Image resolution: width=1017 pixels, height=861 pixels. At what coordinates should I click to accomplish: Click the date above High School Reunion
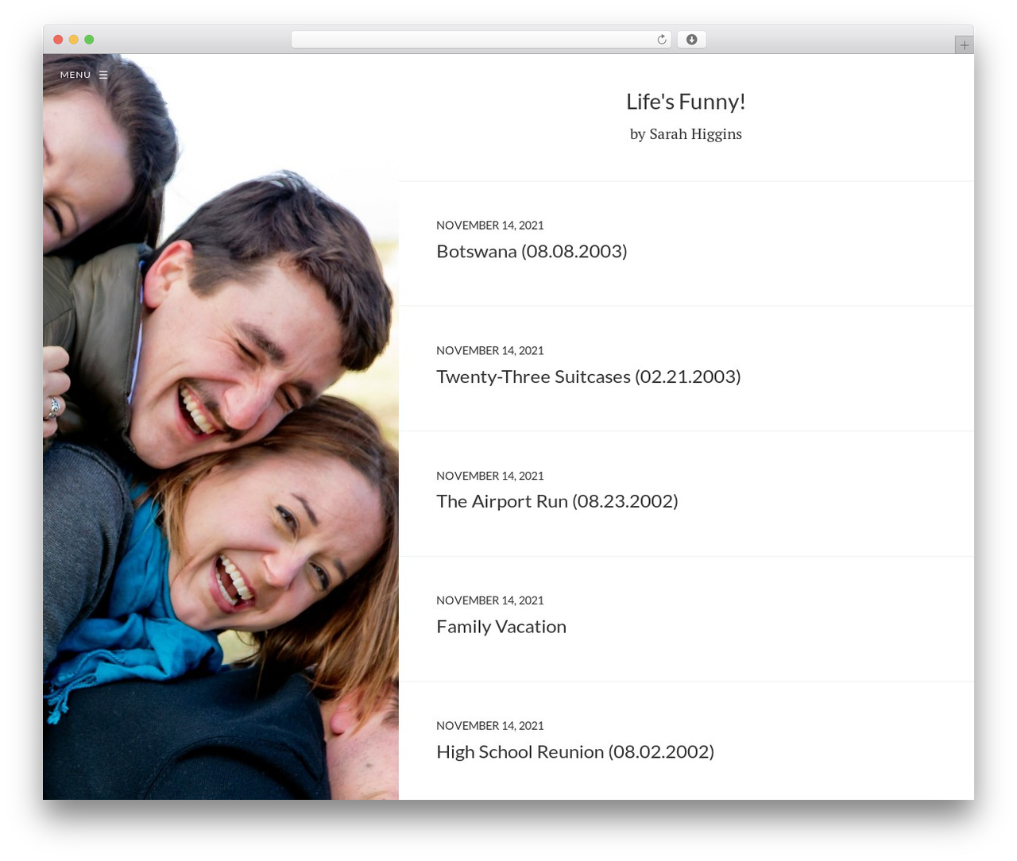click(x=490, y=726)
